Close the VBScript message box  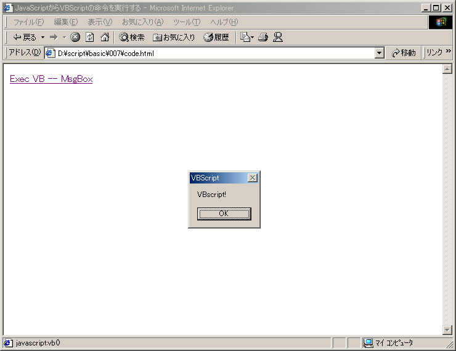tap(253, 178)
